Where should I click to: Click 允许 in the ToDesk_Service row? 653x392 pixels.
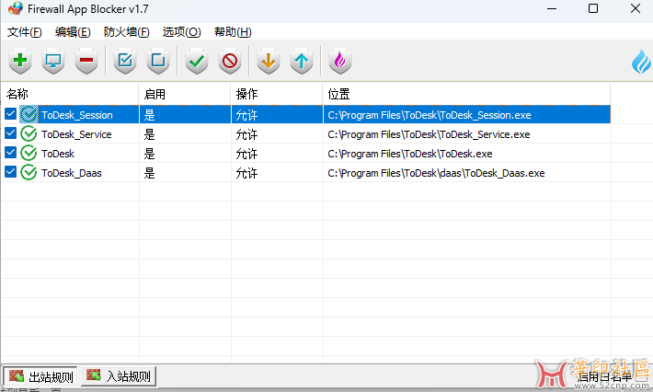point(246,134)
